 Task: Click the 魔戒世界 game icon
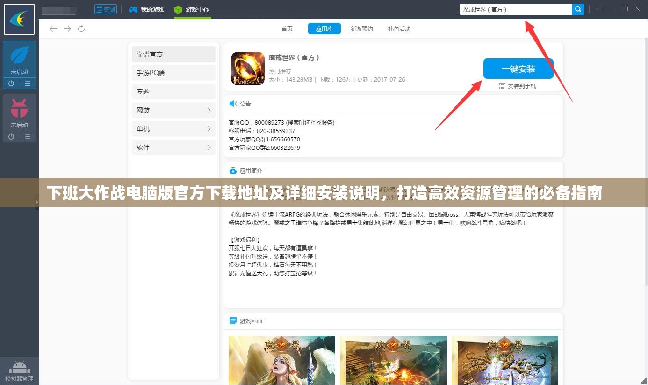(248, 69)
